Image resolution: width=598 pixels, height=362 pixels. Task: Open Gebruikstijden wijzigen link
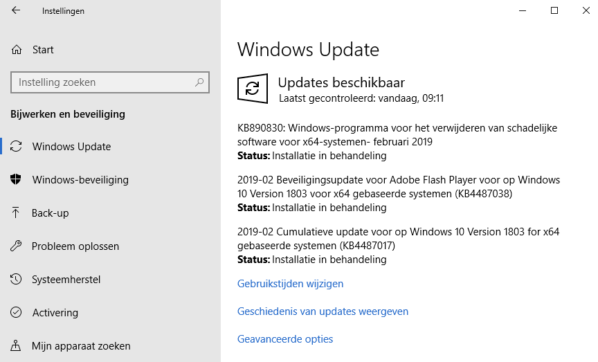point(290,284)
